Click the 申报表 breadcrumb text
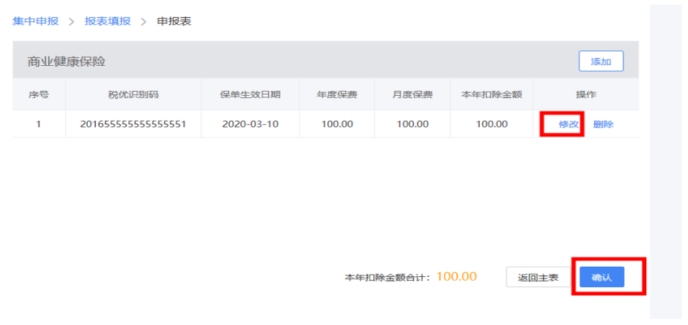Image resolution: width=688 pixels, height=325 pixels. click(174, 22)
